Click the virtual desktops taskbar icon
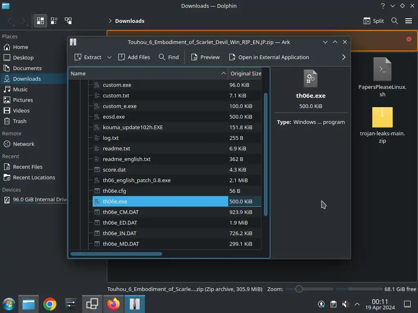Image resolution: width=418 pixels, height=313 pixels. [x=92, y=304]
